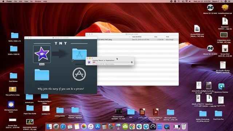Viewport: 233px width, 131px height.
Task: Open Photos from the Dock
Action: tap(84, 127)
